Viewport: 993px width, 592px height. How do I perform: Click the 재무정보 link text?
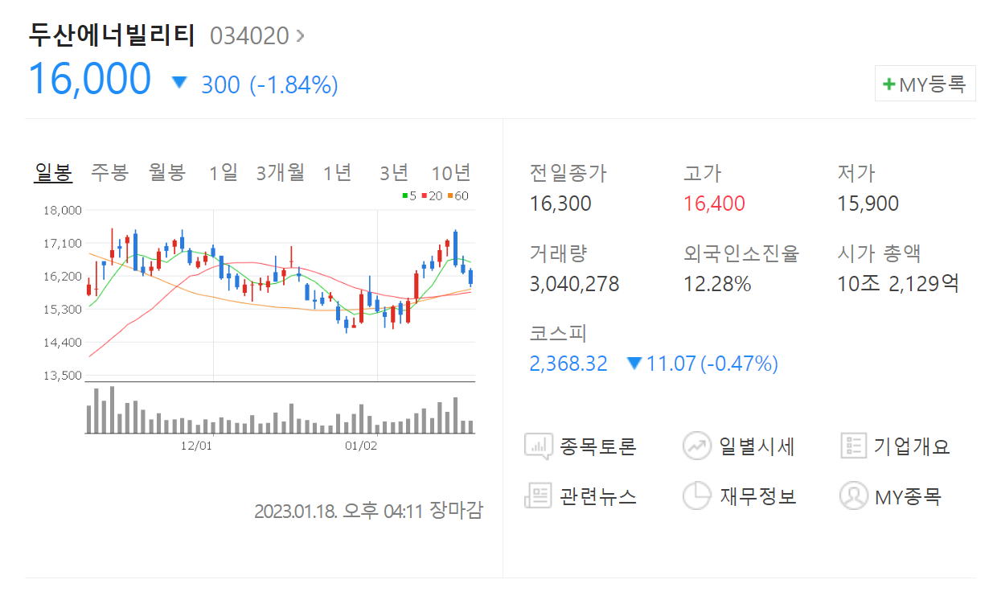pos(757,496)
